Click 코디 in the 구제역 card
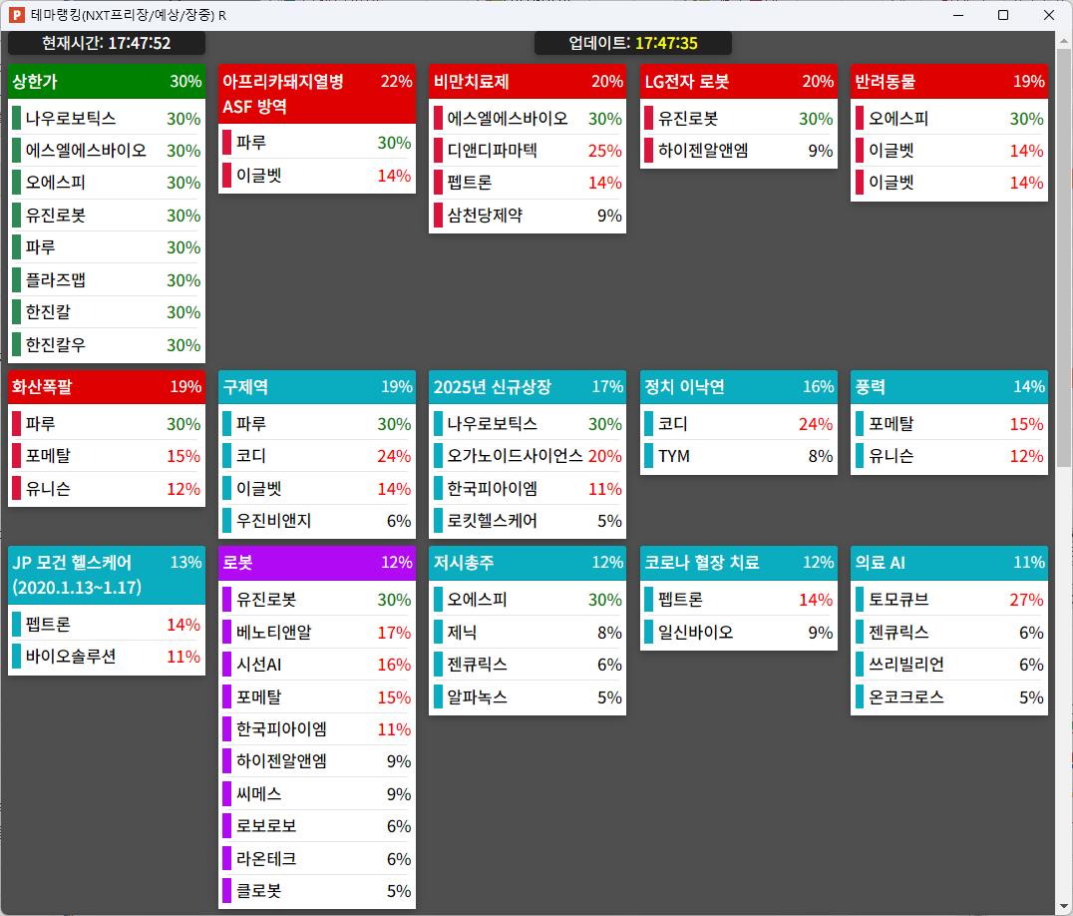Screen dimensions: 1073x916 tap(317, 456)
